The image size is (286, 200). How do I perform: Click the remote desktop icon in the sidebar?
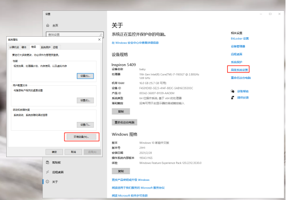(x=47, y=172)
